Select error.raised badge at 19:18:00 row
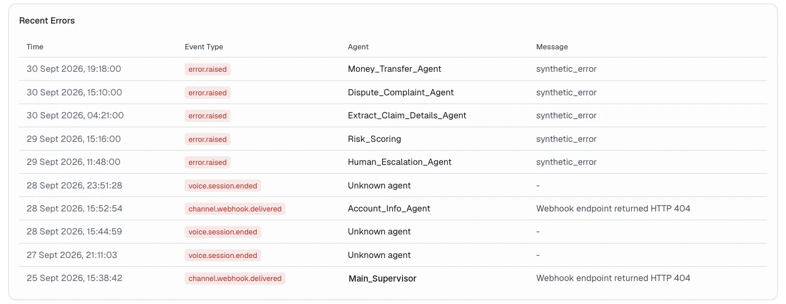 coord(207,70)
